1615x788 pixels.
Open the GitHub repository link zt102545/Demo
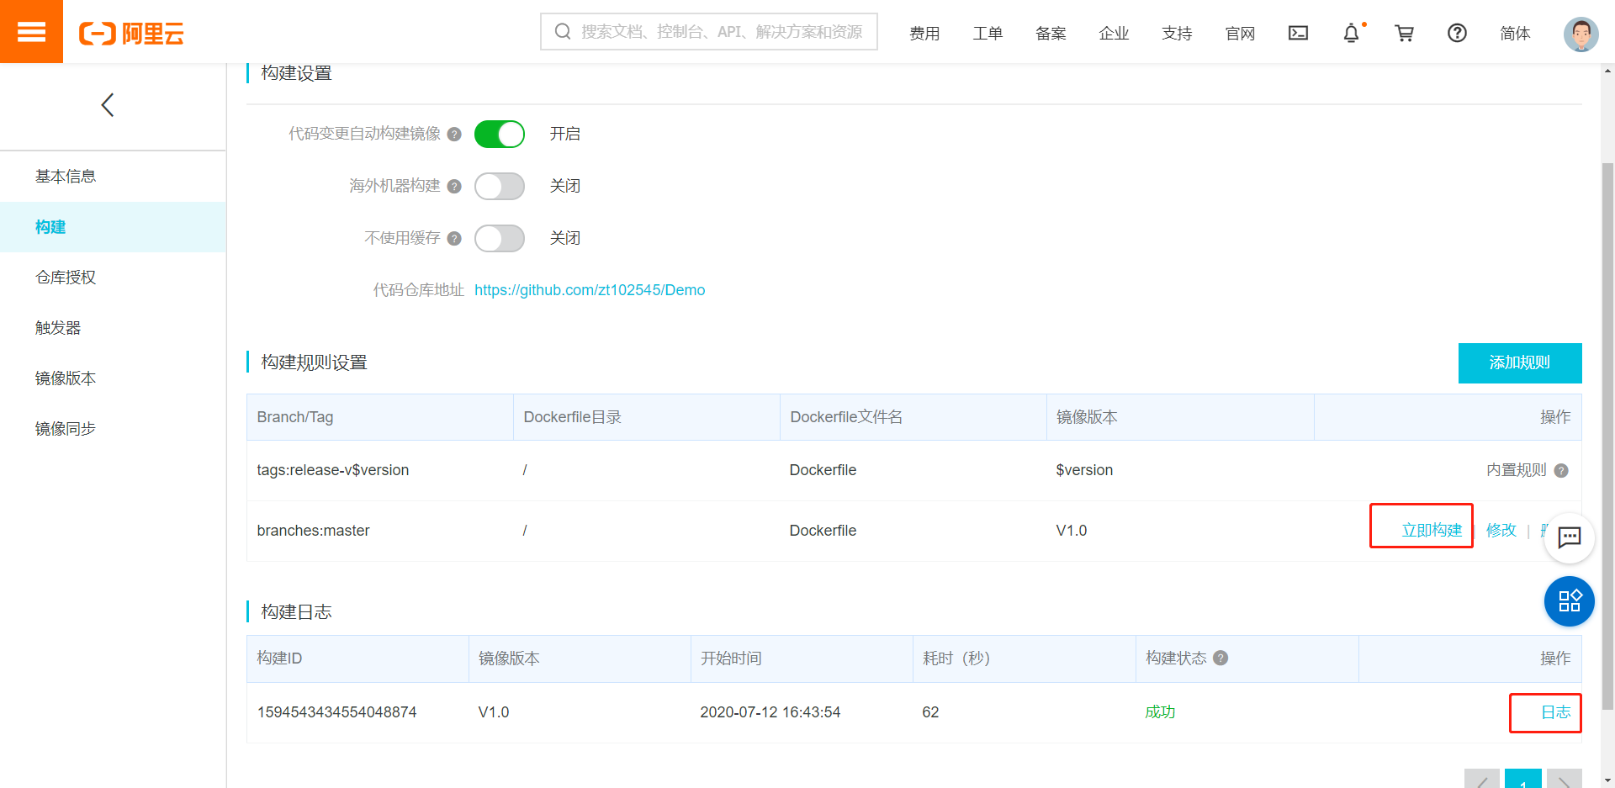[590, 290]
